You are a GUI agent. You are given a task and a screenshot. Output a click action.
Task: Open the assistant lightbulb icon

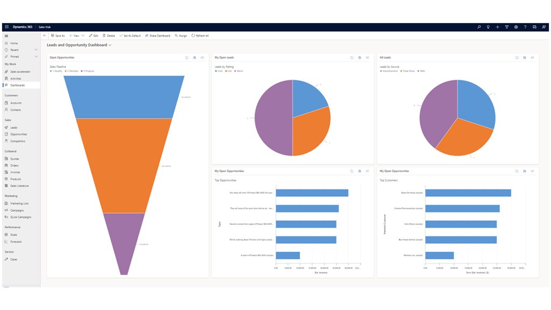pos(488,27)
